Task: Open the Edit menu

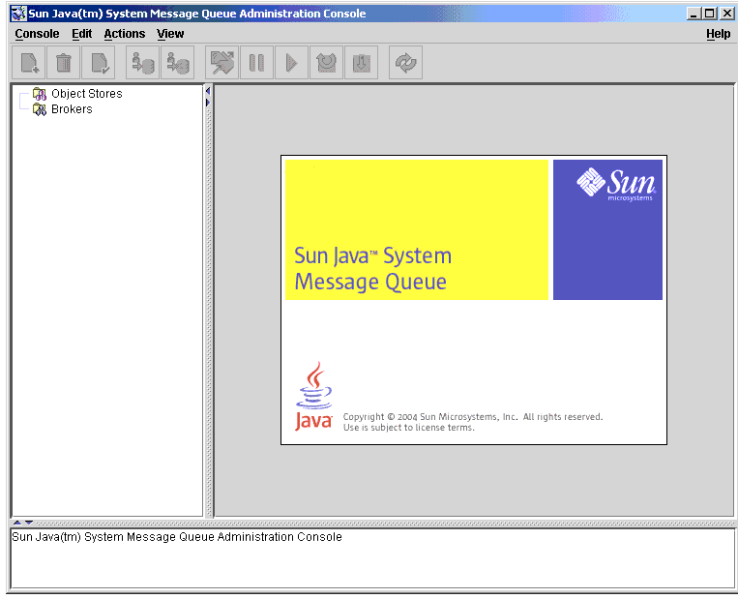Action: tap(82, 34)
